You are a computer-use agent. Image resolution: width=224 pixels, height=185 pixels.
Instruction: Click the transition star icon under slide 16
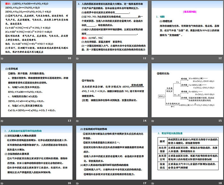pos(2,183)
